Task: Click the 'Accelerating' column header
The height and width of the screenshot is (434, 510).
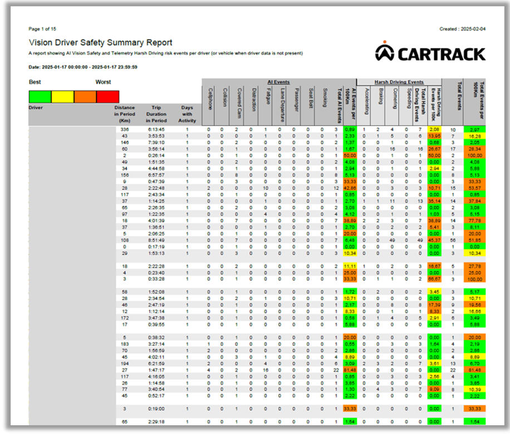Action: coord(367,101)
